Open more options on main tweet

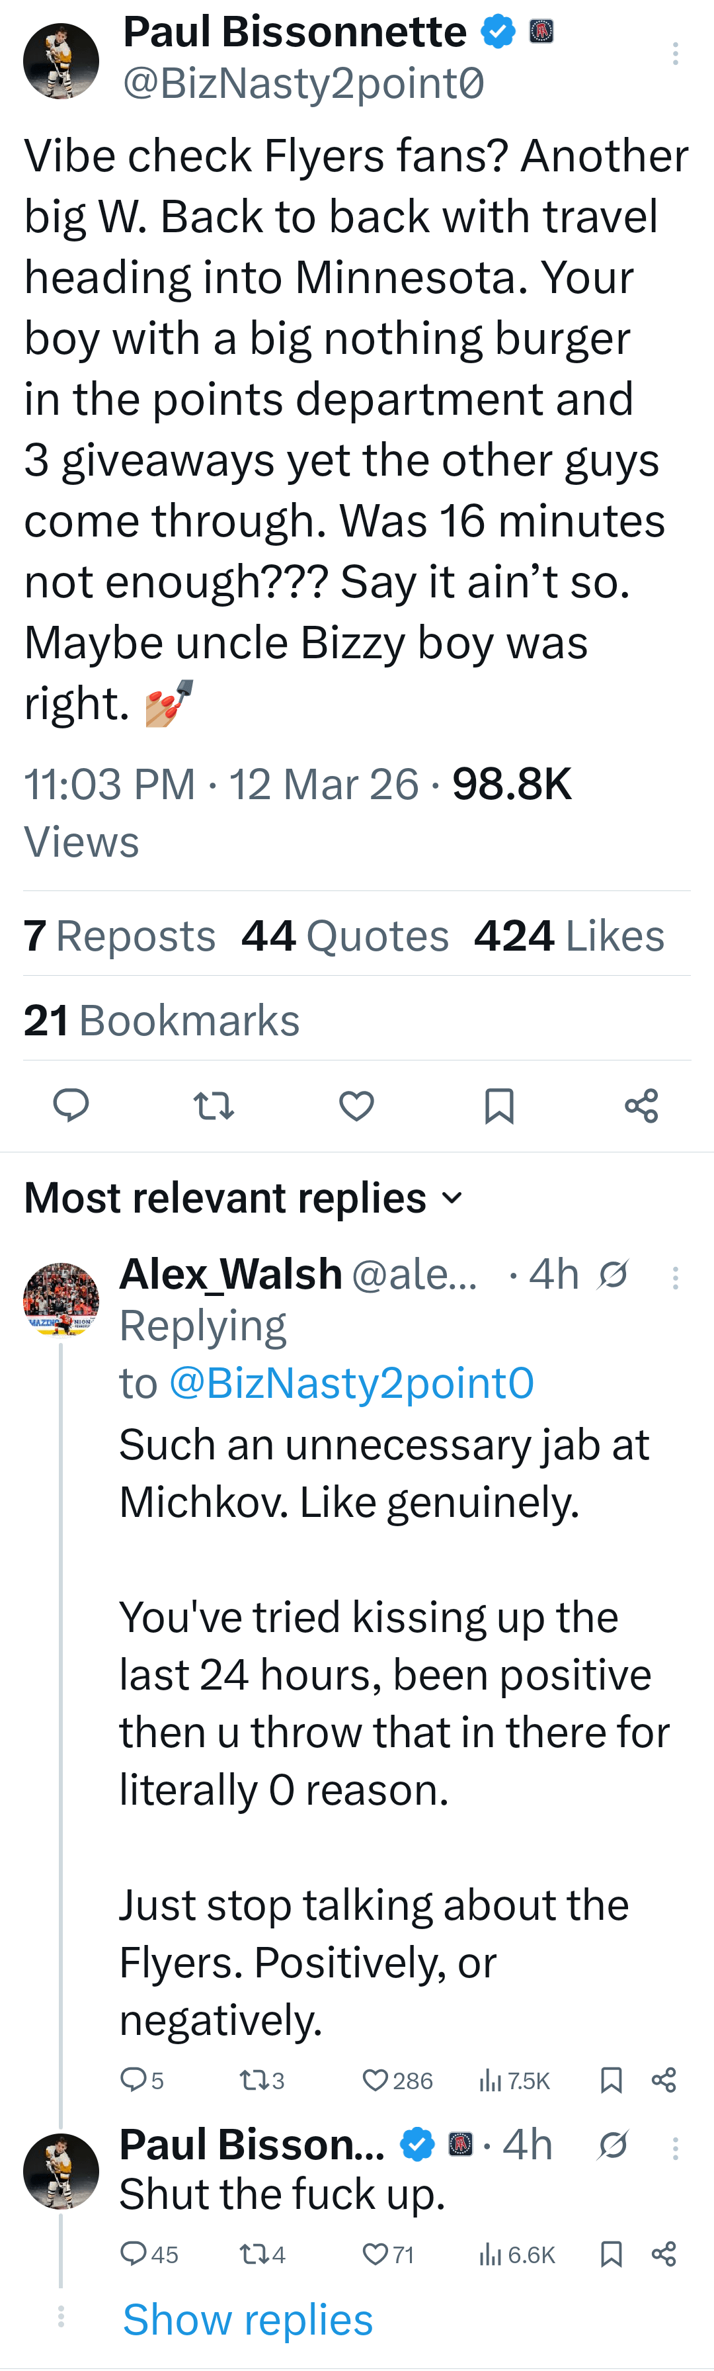[x=676, y=54]
